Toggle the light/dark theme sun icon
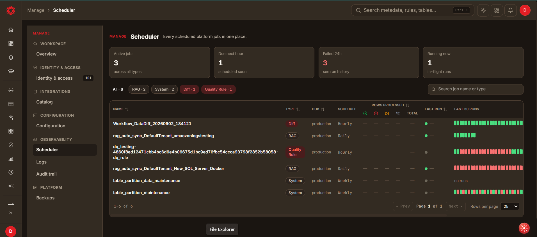Image resolution: width=537 pixels, height=237 pixels. click(483, 10)
